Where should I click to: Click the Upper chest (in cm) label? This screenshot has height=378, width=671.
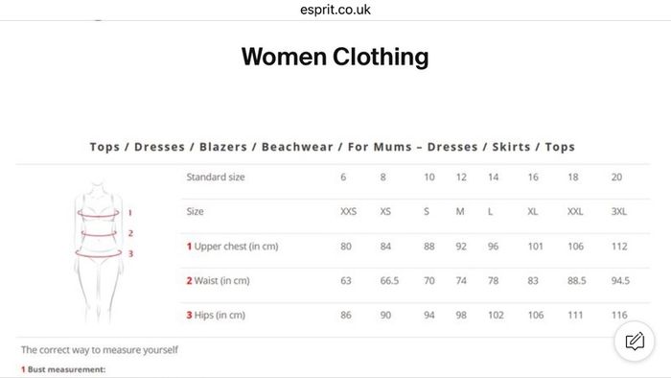tap(232, 247)
